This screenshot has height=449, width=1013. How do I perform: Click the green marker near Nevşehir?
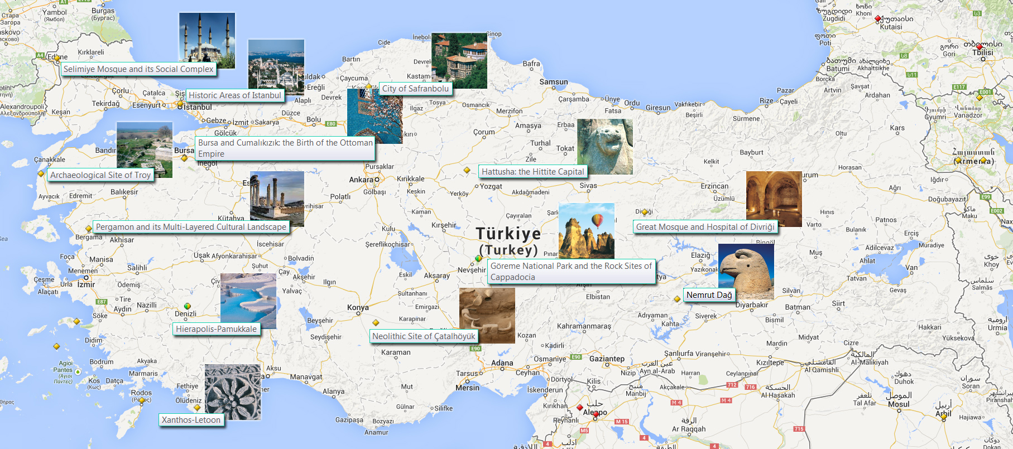[x=478, y=258]
